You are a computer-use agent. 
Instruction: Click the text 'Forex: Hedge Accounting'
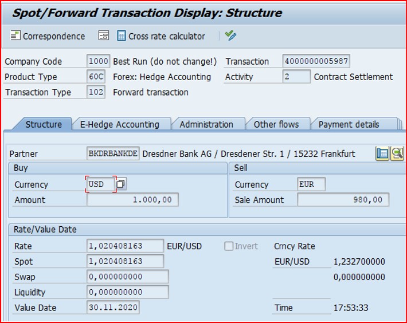click(162, 77)
